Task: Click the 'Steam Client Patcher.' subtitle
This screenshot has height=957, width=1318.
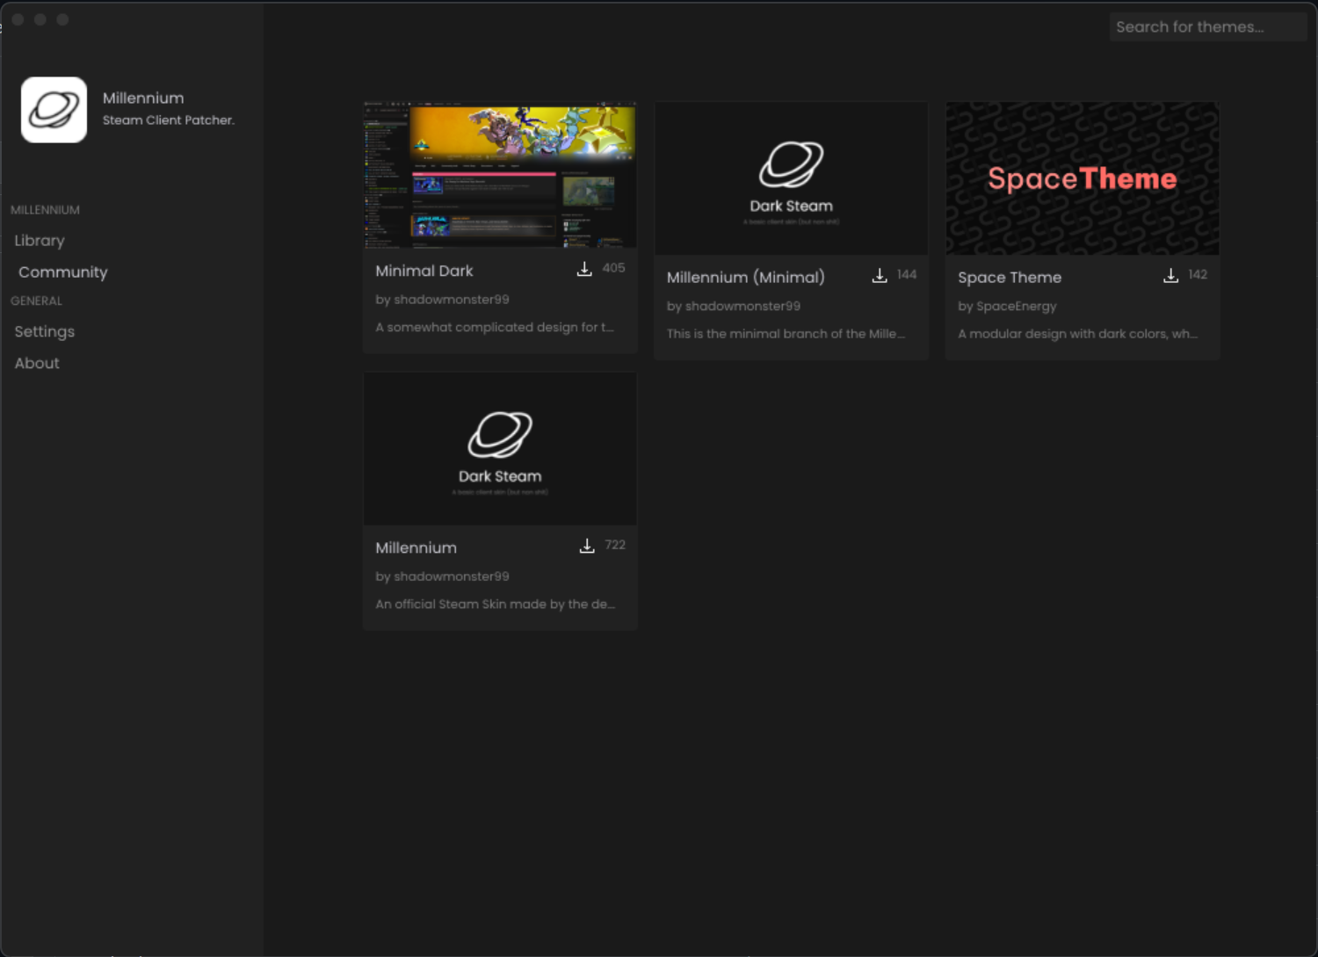Action: [x=169, y=120]
